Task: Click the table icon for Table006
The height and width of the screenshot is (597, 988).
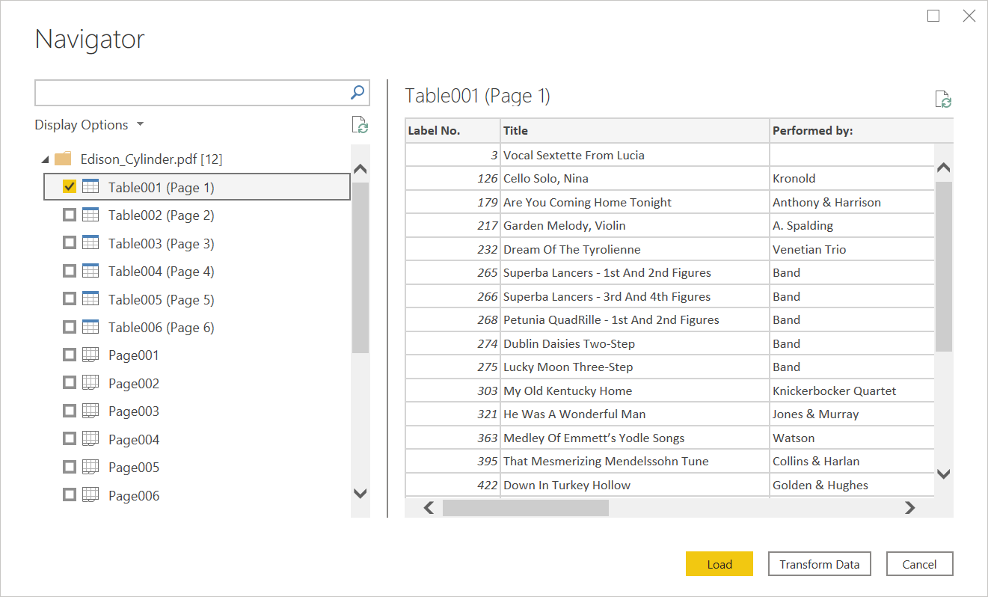Action: pyautogui.click(x=90, y=327)
